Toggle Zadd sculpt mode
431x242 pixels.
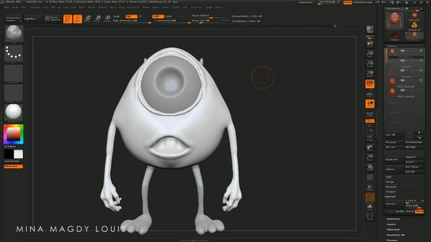point(158,16)
